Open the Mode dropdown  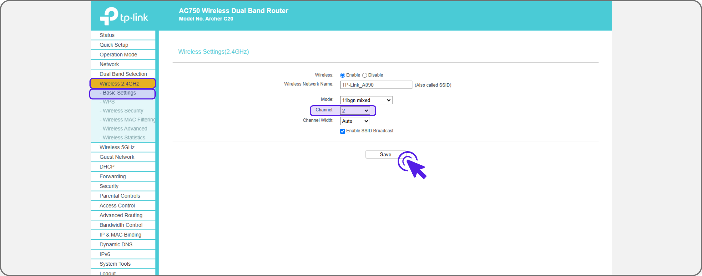(x=366, y=100)
